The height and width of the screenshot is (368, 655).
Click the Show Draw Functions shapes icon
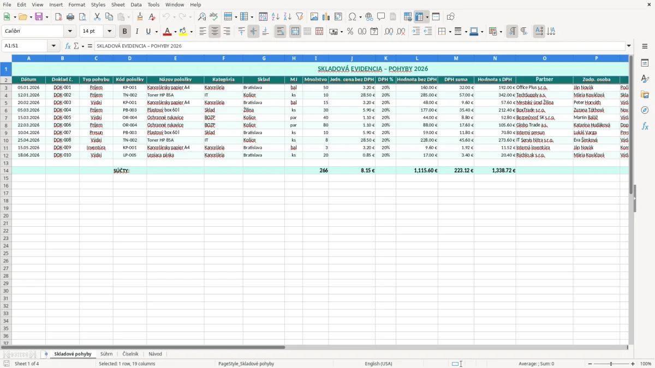[x=451, y=17]
